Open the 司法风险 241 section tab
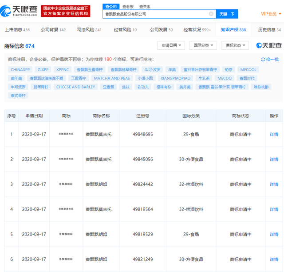Viewport: 284px width, 272px height. [x=89, y=30]
